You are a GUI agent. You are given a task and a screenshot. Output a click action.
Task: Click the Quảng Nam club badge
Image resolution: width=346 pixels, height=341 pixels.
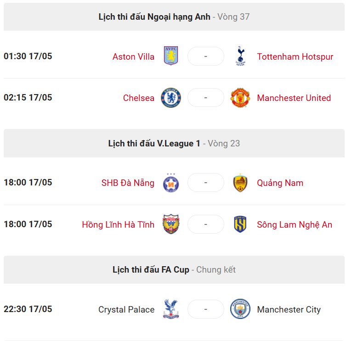click(240, 183)
